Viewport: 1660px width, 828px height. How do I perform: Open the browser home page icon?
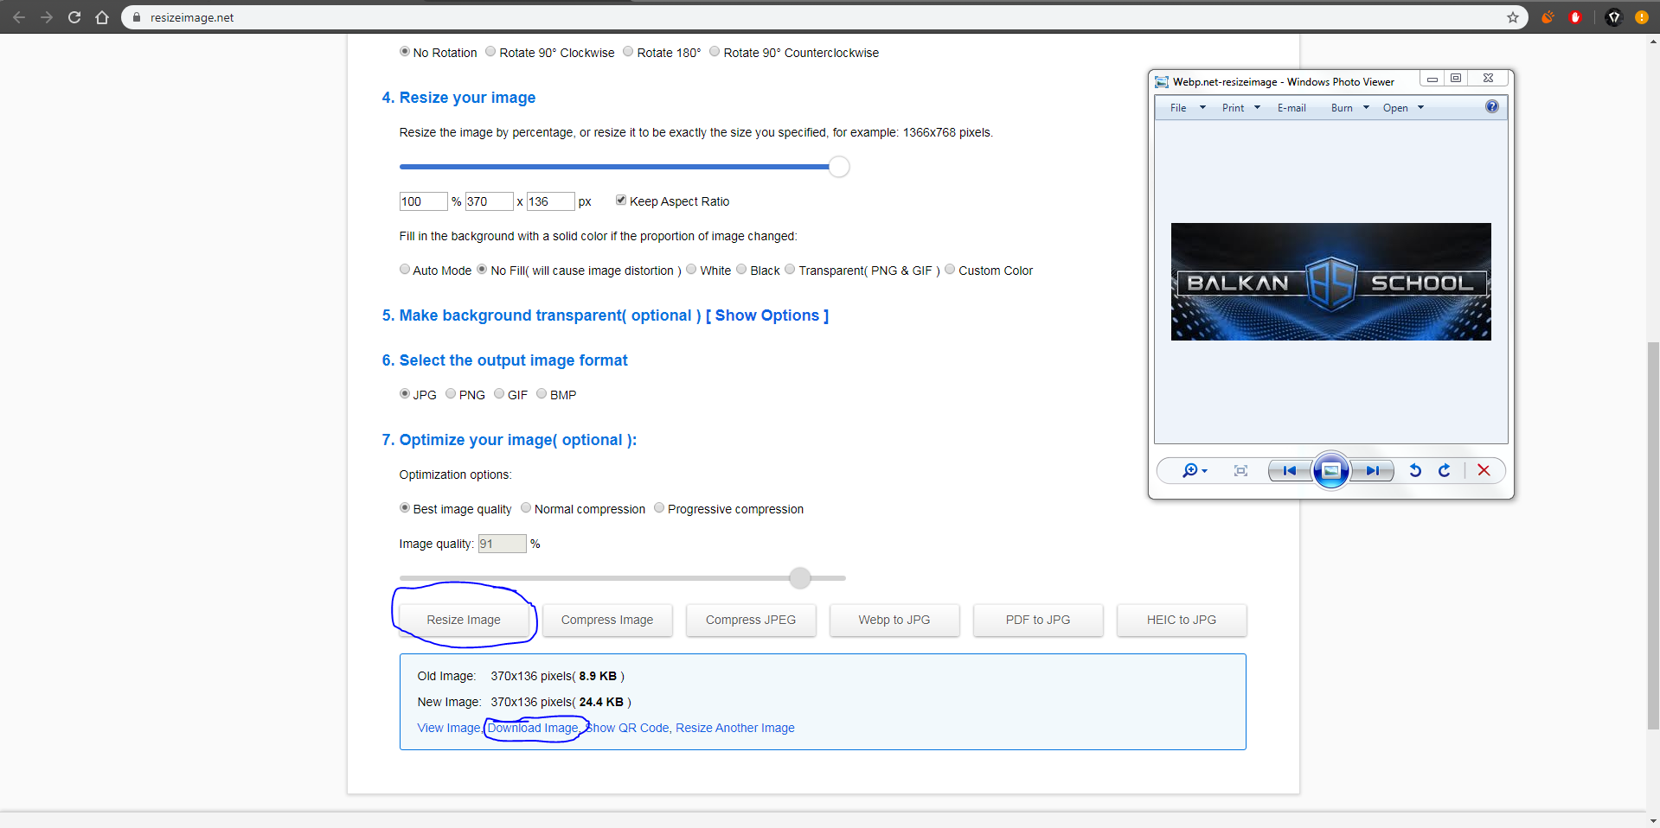coord(102,17)
